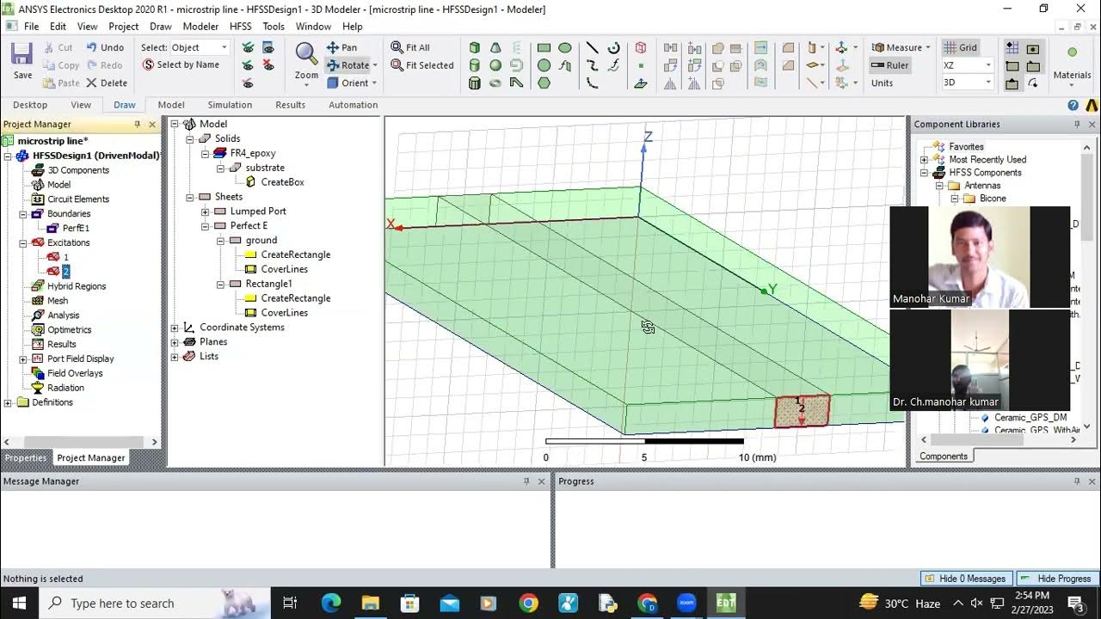Screen dimensions: 1101x619
Task: Draw a sphere primitive
Action: click(x=495, y=65)
